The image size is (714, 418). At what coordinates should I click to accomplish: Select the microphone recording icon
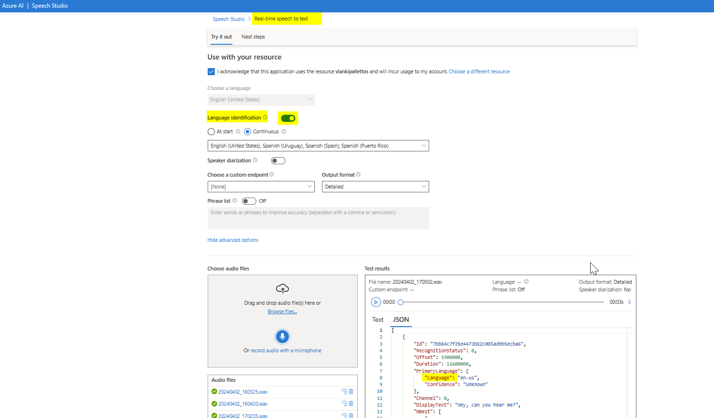click(x=282, y=337)
